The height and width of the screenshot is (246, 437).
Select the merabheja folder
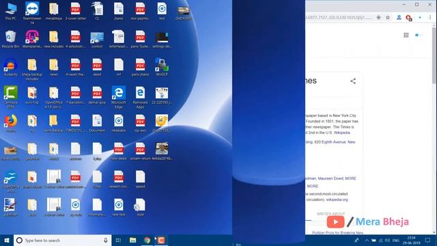coord(53,11)
